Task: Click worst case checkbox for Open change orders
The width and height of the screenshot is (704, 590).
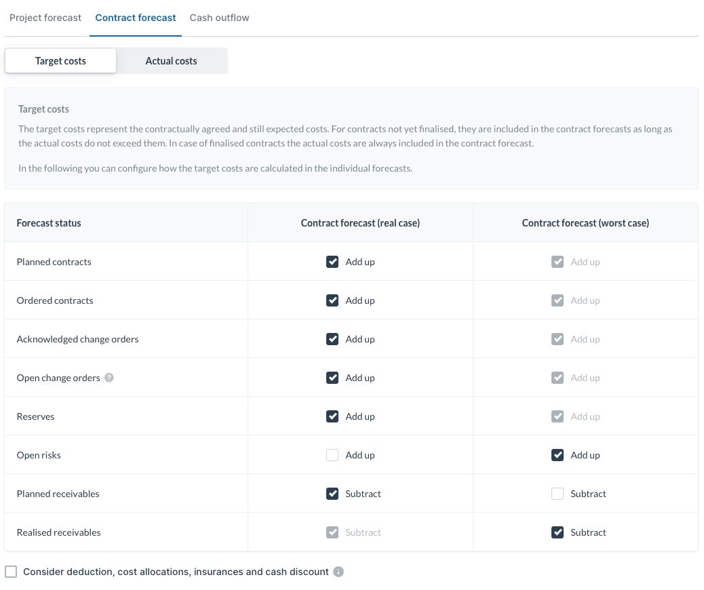Action: tap(558, 378)
